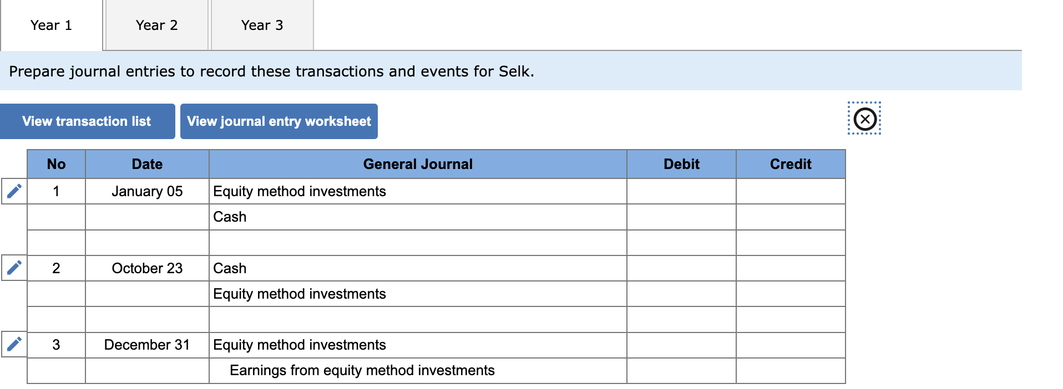This screenshot has height=389, width=1063.
Task: Click pencil edit icon for entry 2
Action: click(14, 268)
